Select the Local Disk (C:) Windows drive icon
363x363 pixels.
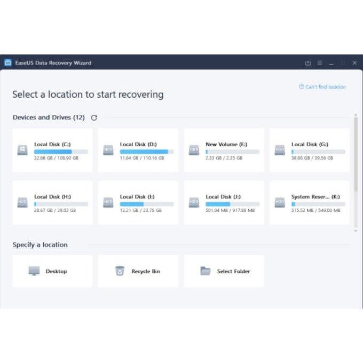(x=22, y=151)
